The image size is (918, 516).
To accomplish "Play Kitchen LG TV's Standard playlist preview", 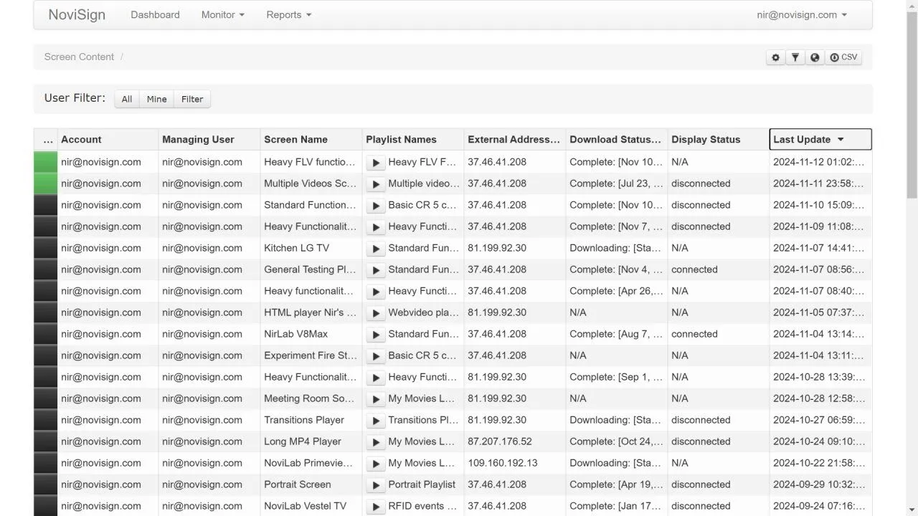I will 376,249.
